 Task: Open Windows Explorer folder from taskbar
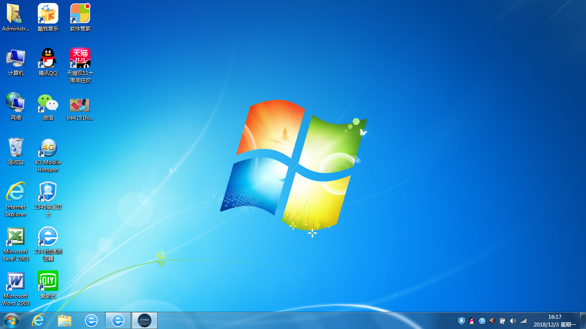pos(65,320)
